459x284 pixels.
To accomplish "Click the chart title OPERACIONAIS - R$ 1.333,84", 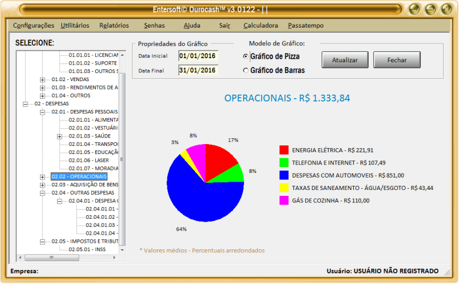I will click(x=287, y=98).
